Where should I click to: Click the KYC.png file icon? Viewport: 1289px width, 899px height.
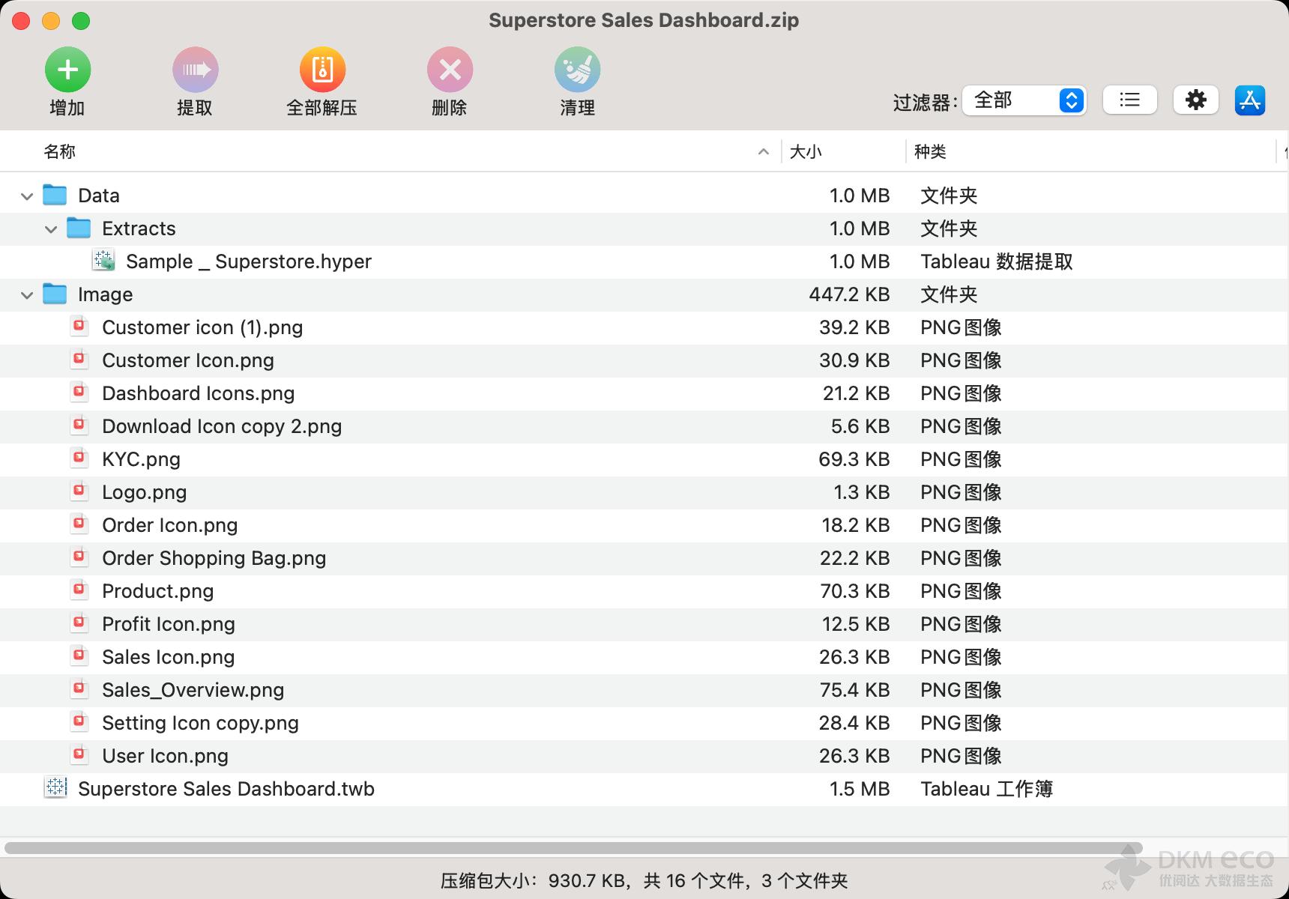click(79, 458)
